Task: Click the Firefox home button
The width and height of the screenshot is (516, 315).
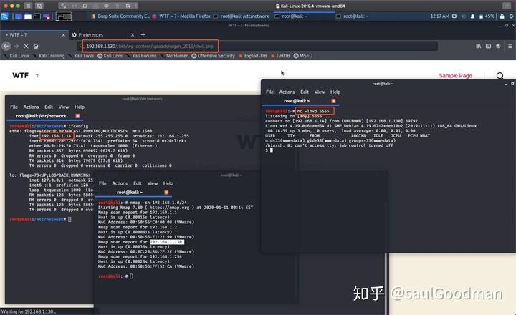Action: click(36, 46)
